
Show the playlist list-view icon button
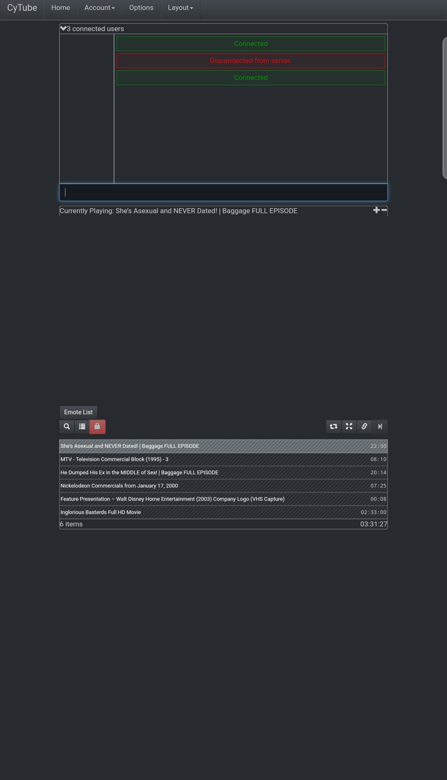click(x=82, y=427)
